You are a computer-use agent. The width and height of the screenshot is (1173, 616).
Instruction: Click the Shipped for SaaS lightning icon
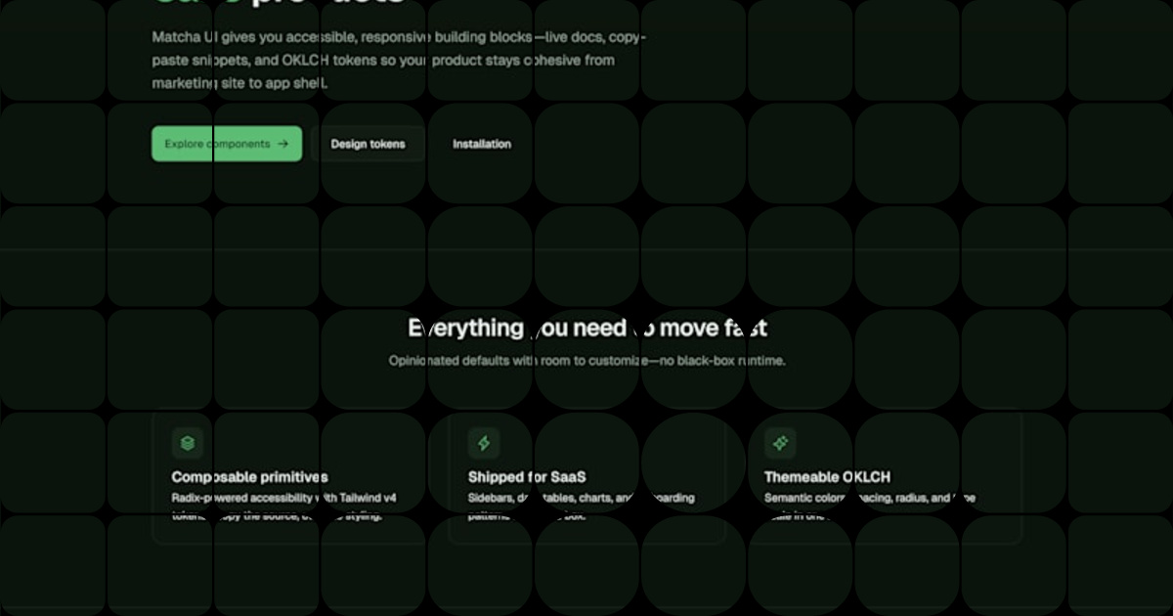click(x=484, y=443)
